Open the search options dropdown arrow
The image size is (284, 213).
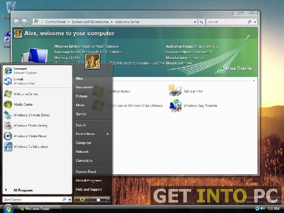[x=255, y=22]
